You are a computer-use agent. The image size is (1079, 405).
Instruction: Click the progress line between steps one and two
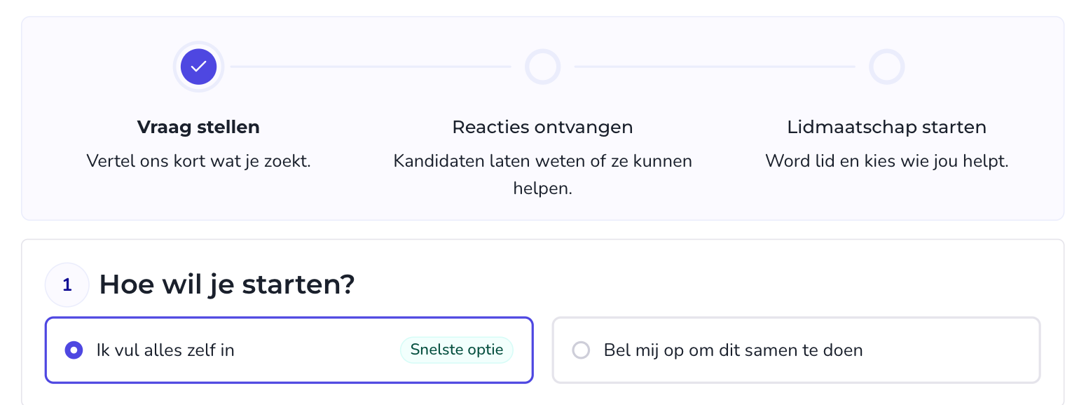(371, 67)
